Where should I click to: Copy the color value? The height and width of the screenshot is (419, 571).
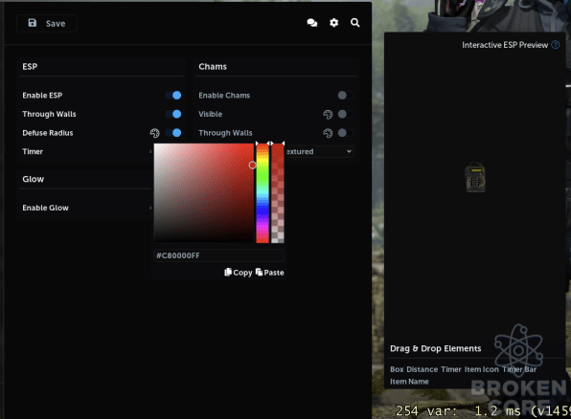click(239, 273)
